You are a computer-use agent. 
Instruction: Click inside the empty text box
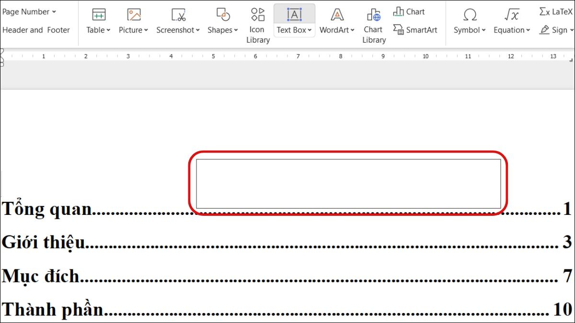pyautogui.click(x=348, y=184)
